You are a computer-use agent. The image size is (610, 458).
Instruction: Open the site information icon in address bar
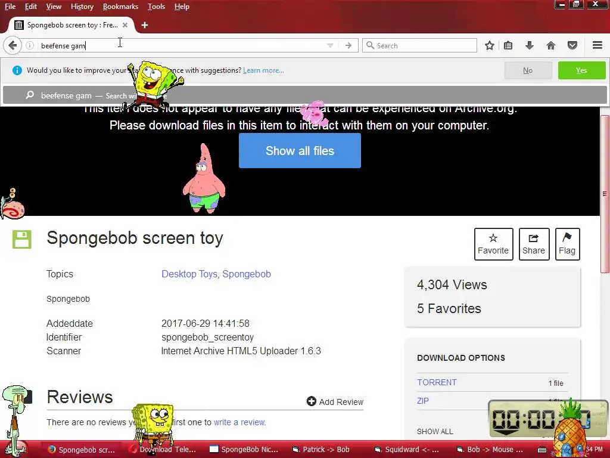coord(30,45)
